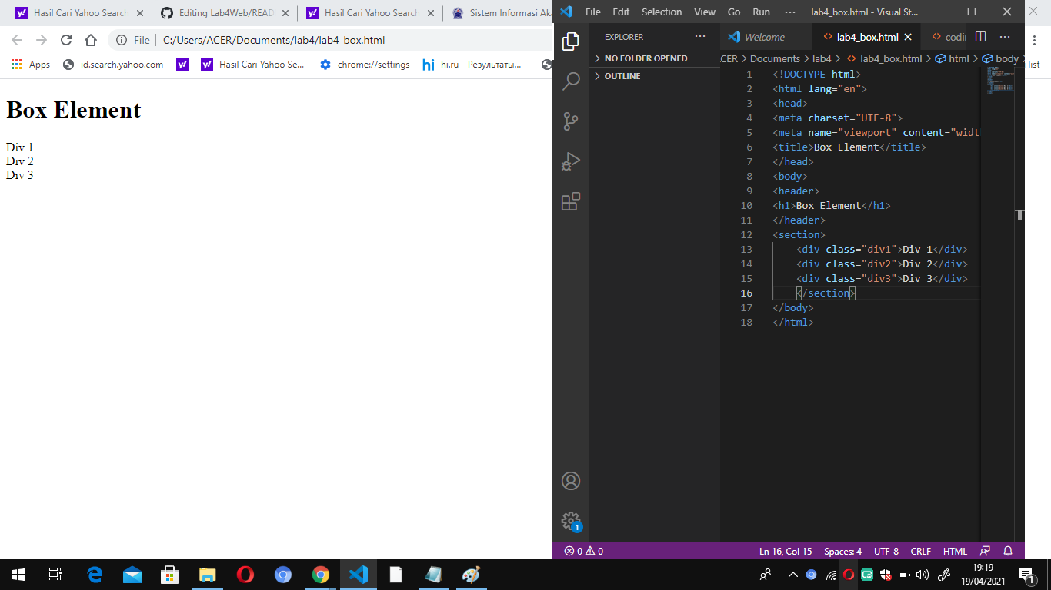
Task: Open the Explorer more actions menu
Action: (x=700, y=36)
